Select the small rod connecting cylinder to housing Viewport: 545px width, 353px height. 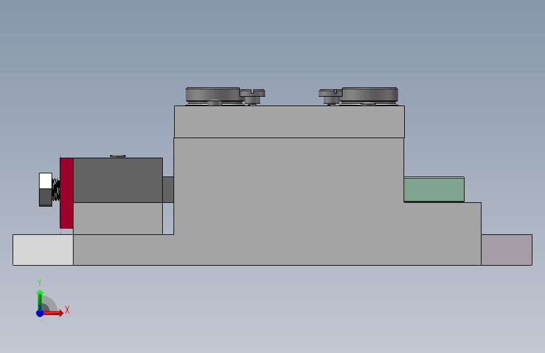tap(168, 189)
